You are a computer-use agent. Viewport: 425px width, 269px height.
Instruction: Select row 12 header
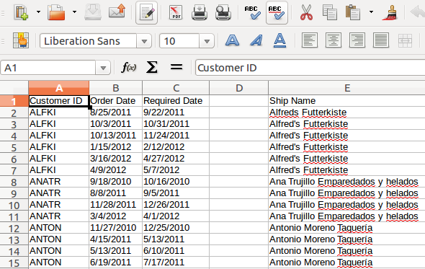(x=14, y=228)
